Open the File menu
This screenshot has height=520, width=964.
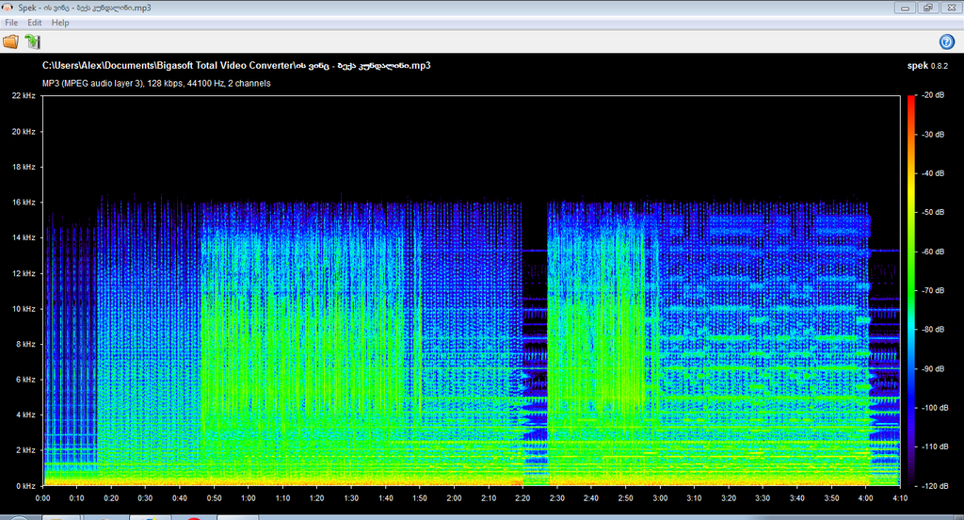coord(11,23)
